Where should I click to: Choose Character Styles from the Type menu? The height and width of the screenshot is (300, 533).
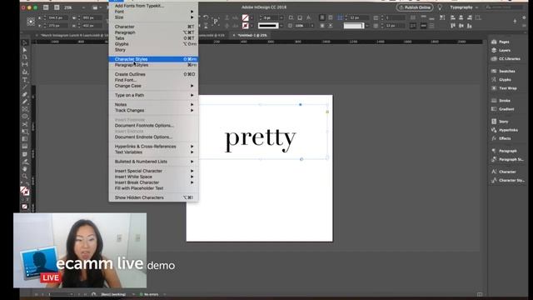click(x=153, y=59)
